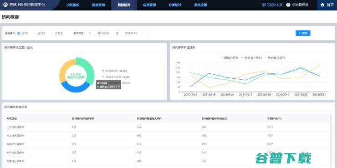Click the start date field 2021-05-14
This screenshot has height=168, width=337.
click(103, 33)
